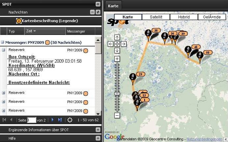Pan the map right with arrow

(124, 44)
